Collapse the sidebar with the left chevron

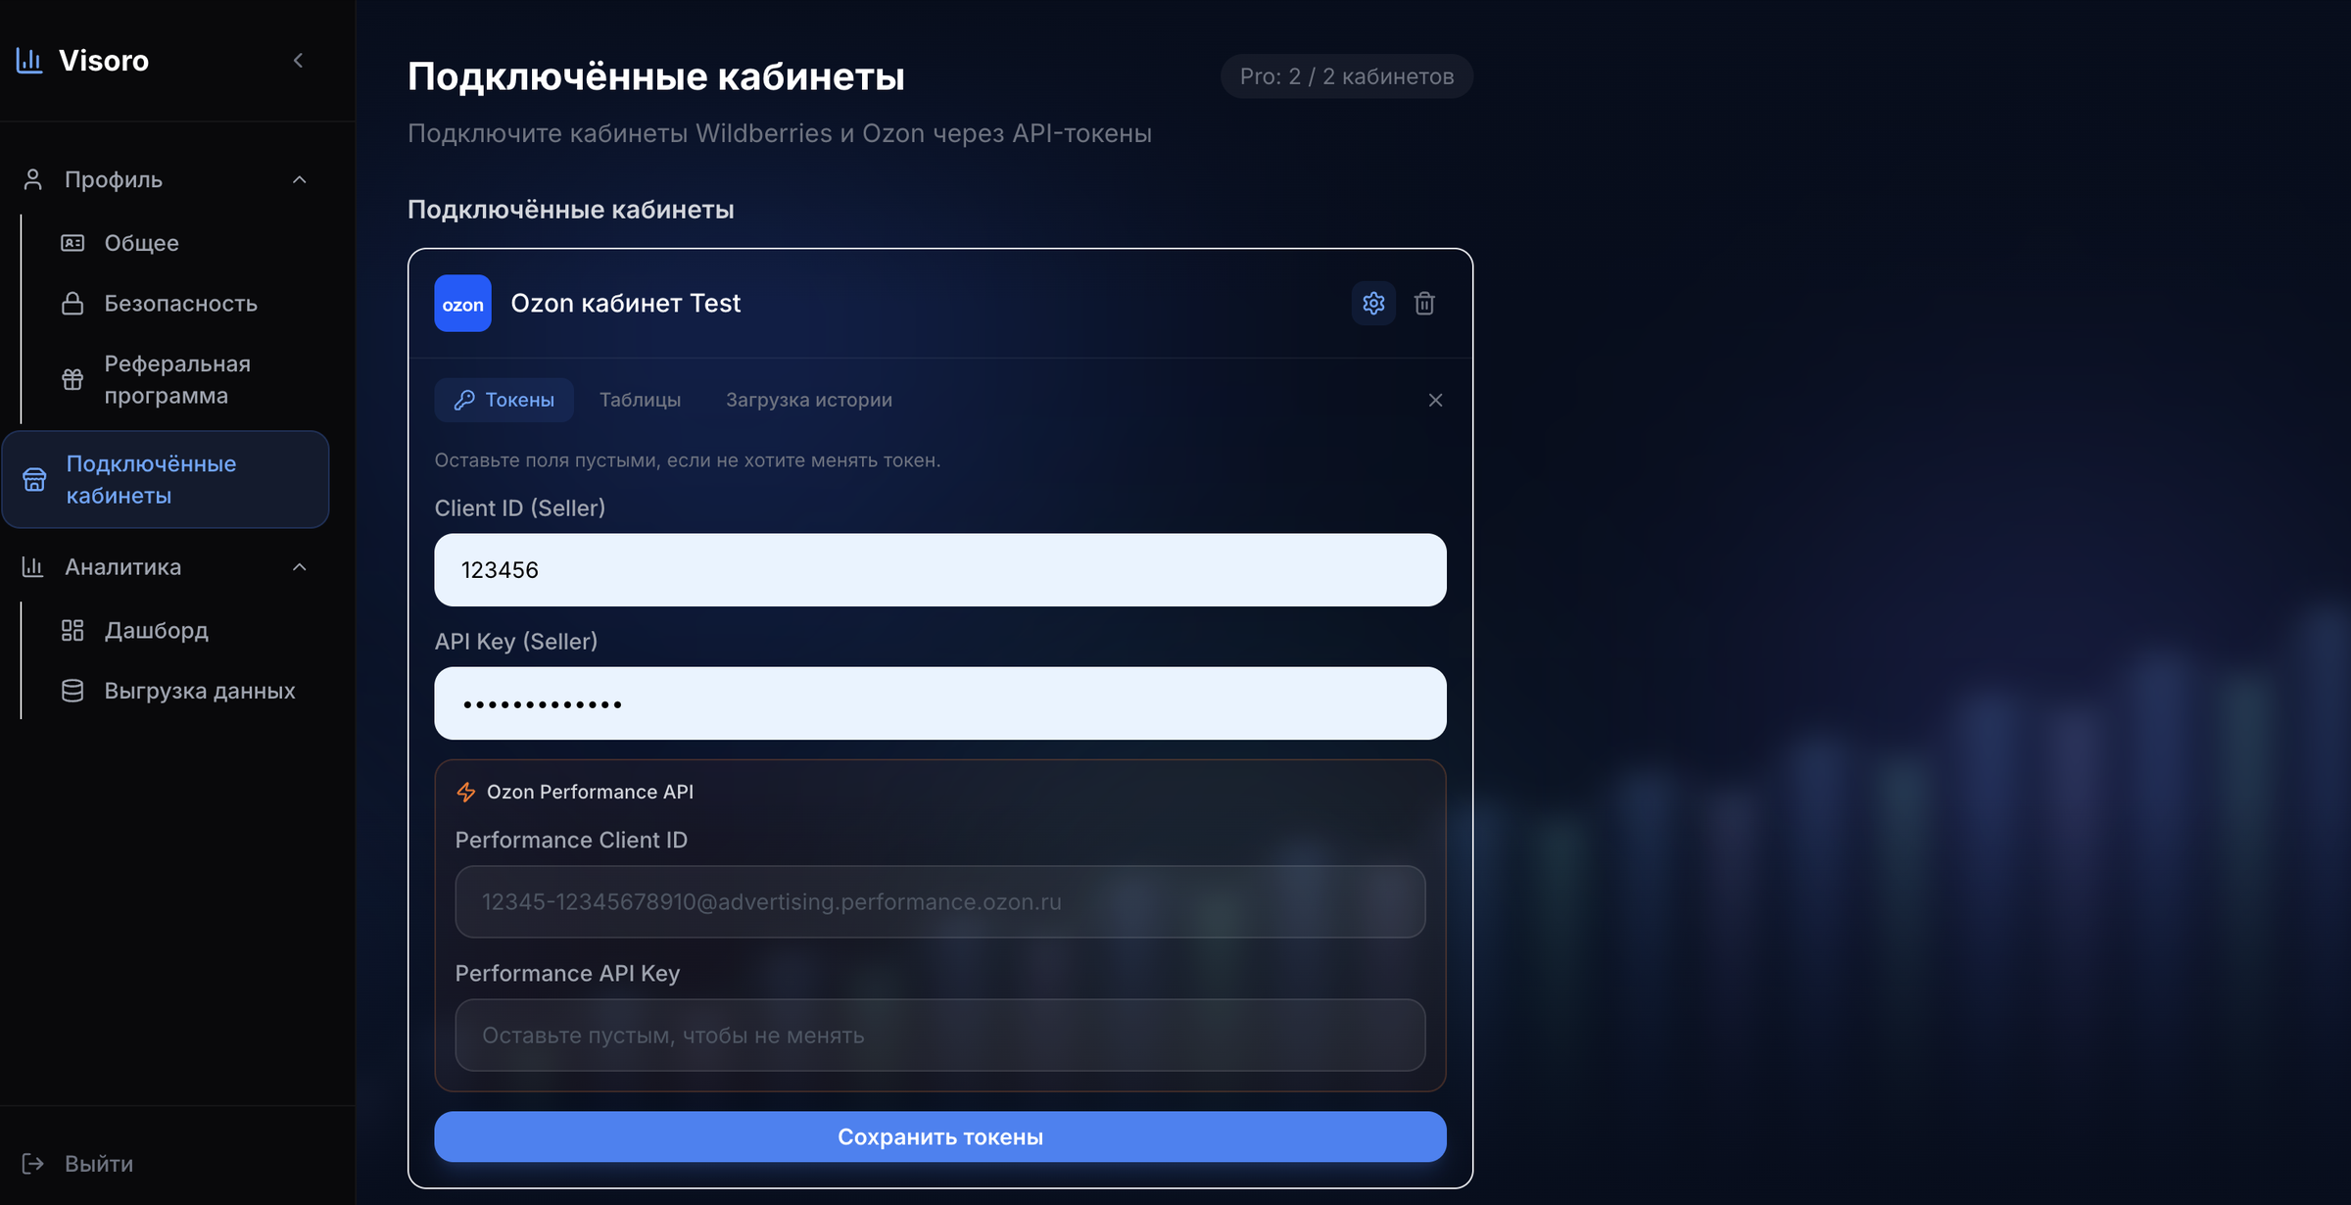(x=299, y=61)
